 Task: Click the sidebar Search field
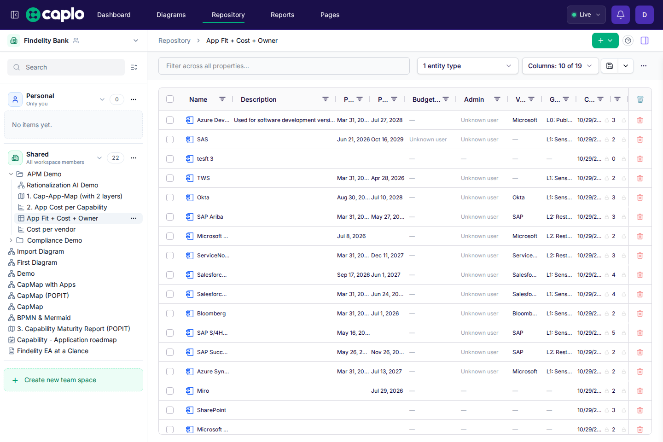pyautogui.click(x=66, y=67)
